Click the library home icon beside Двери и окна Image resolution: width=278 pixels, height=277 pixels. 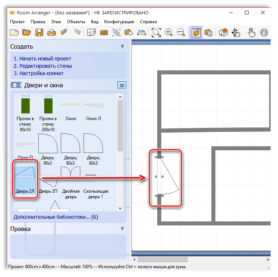(x=15, y=85)
